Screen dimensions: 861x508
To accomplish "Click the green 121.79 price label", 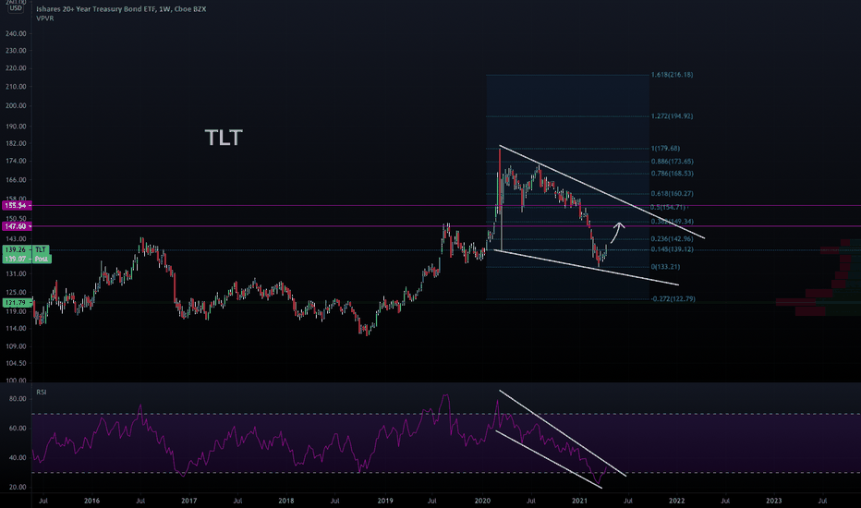I will (17, 303).
